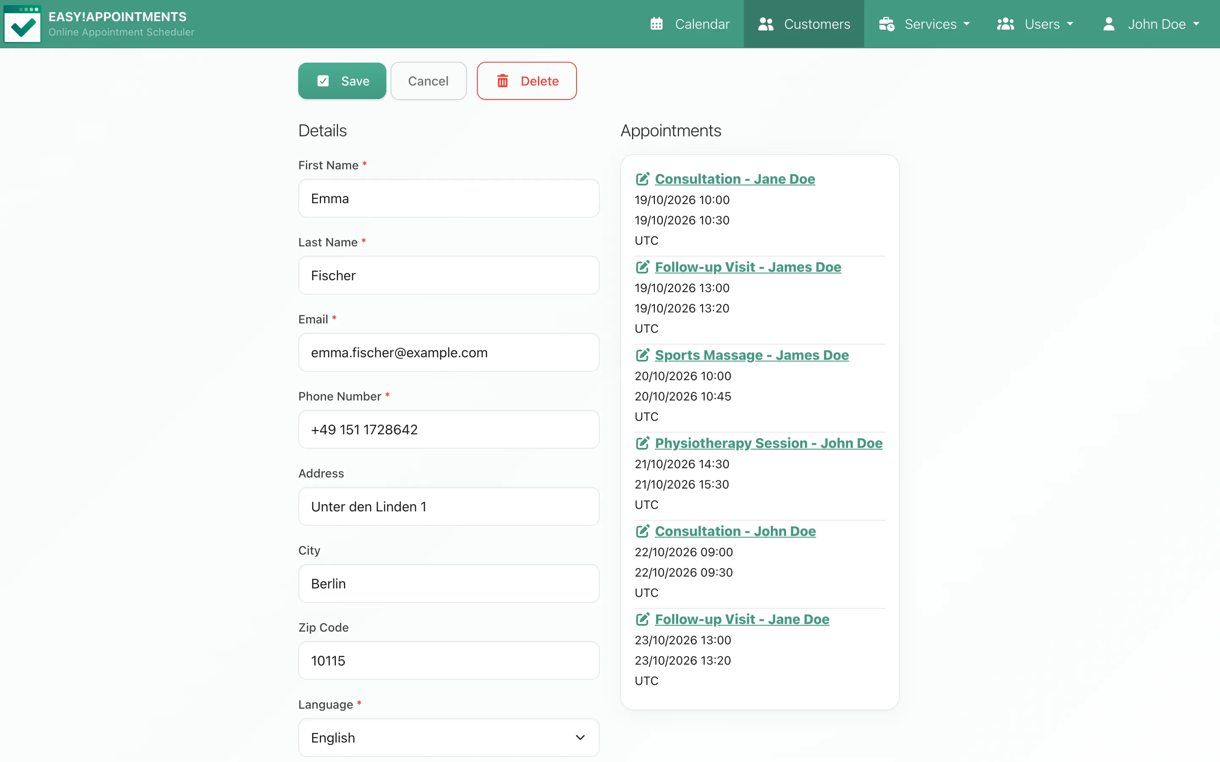Focus the First Name field containing Emma
This screenshot has width=1220, height=762.
[x=449, y=198]
